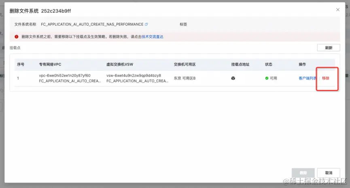Select the VPC id vpc-6we0hi52ee1n20y87yf60
350x188 pixels.
pos(65,75)
